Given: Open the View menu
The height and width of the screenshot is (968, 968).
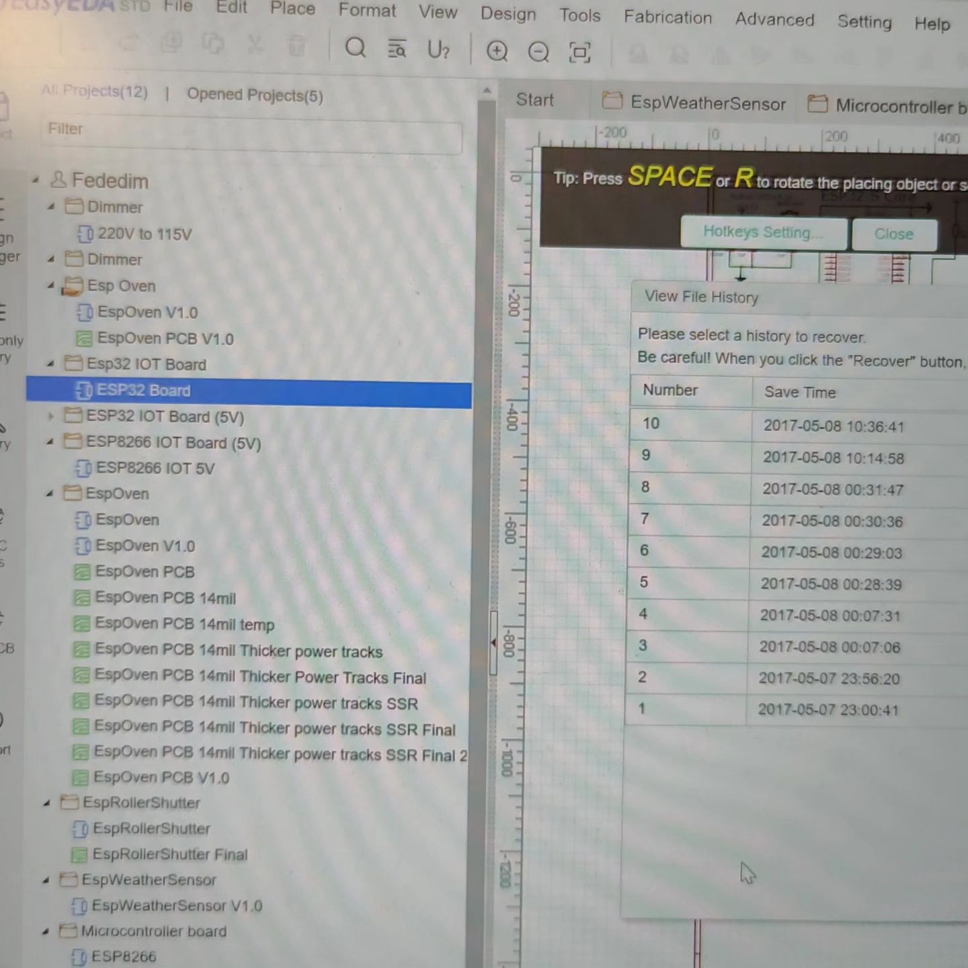Looking at the screenshot, I should pos(438,12).
